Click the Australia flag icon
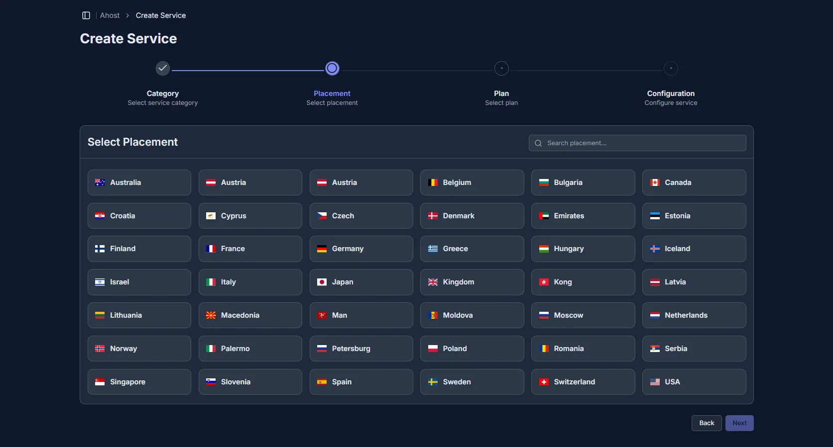 tap(100, 182)
